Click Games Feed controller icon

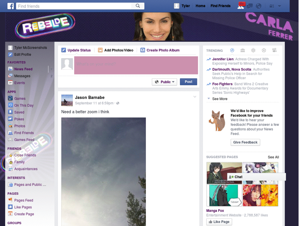coord(10,139)
